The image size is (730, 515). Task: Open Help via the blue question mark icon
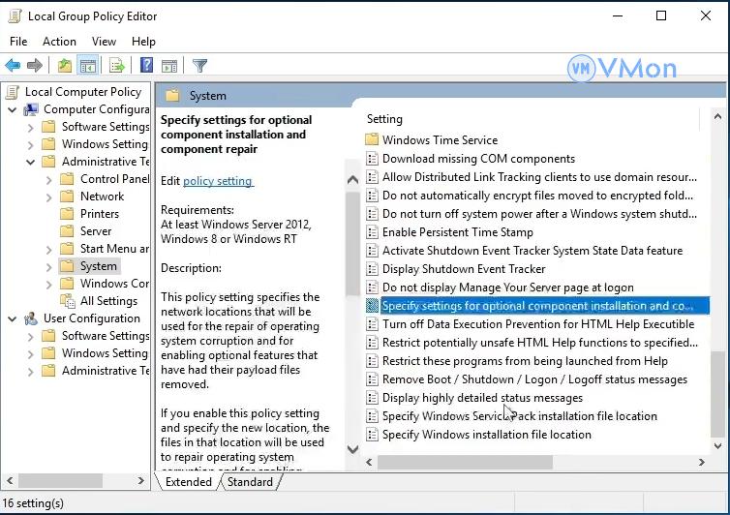pyautogui.click(x=146, y=66)
